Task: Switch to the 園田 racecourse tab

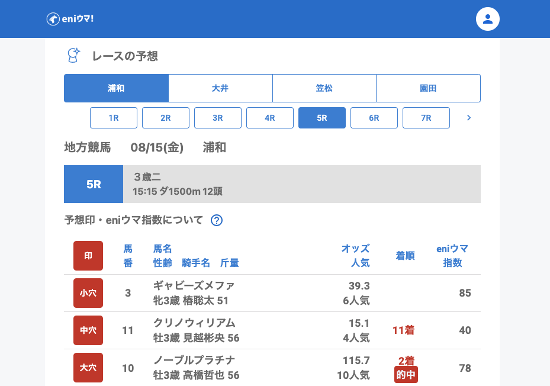Action: click(428, 88)
